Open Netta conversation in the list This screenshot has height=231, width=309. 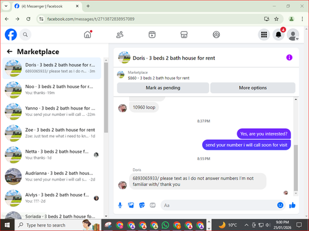(x=52, y=155)
